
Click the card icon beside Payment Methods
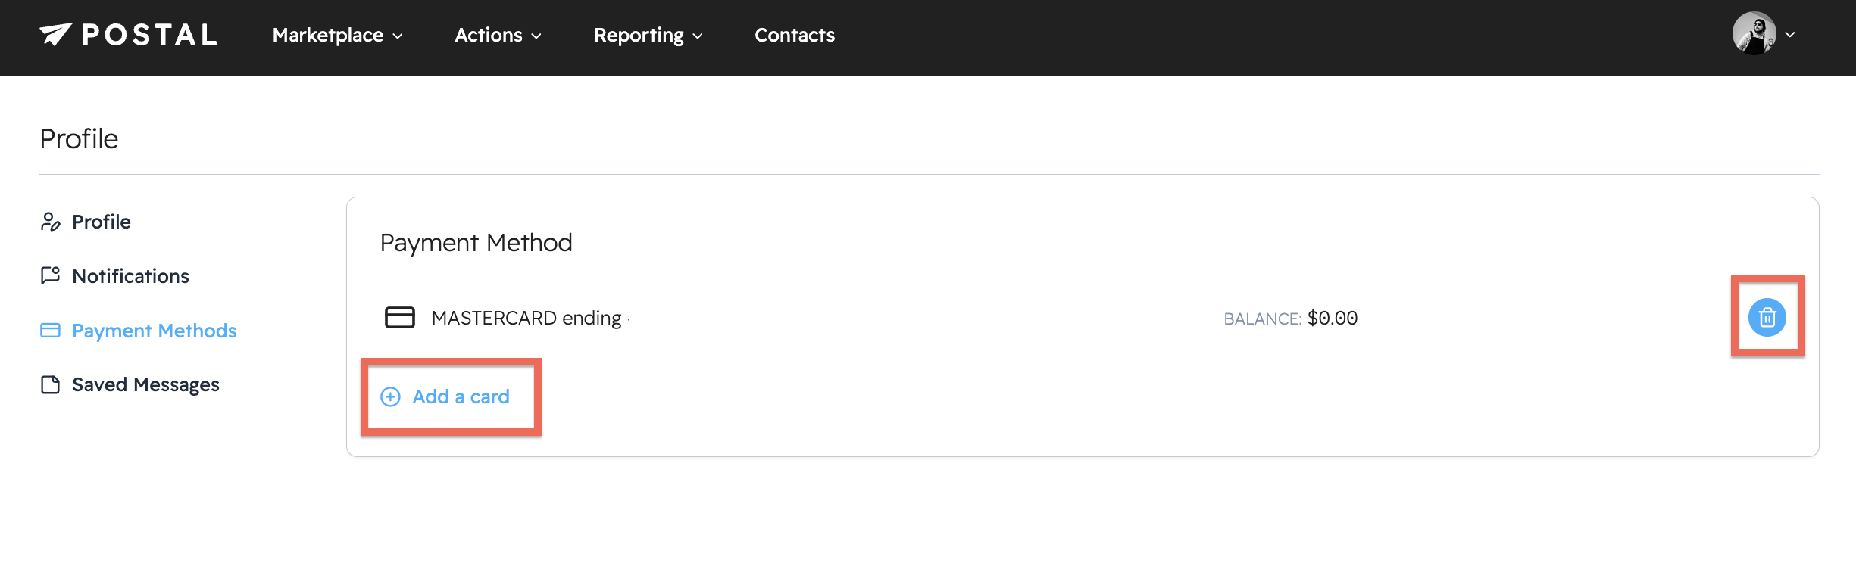click(x=50, y=331)
